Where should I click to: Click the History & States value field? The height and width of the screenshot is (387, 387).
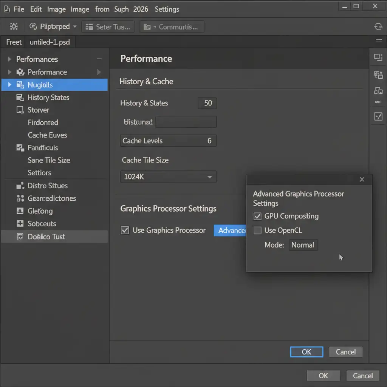pyautogui.click(x=207, y=103)
